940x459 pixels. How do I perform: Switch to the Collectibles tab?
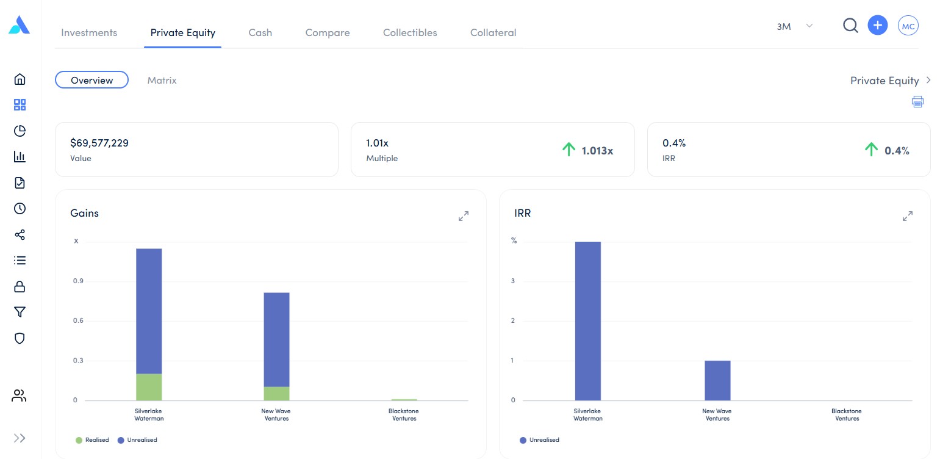410,33
